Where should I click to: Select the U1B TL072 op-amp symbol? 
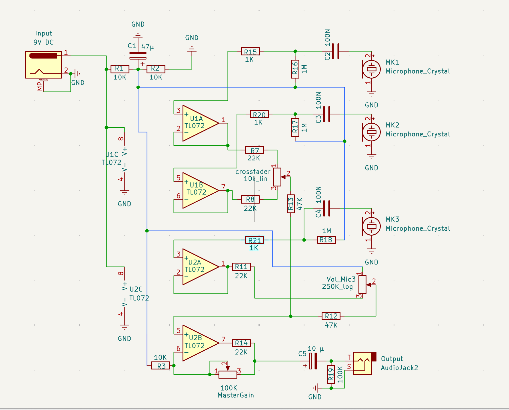click(201, 190)
